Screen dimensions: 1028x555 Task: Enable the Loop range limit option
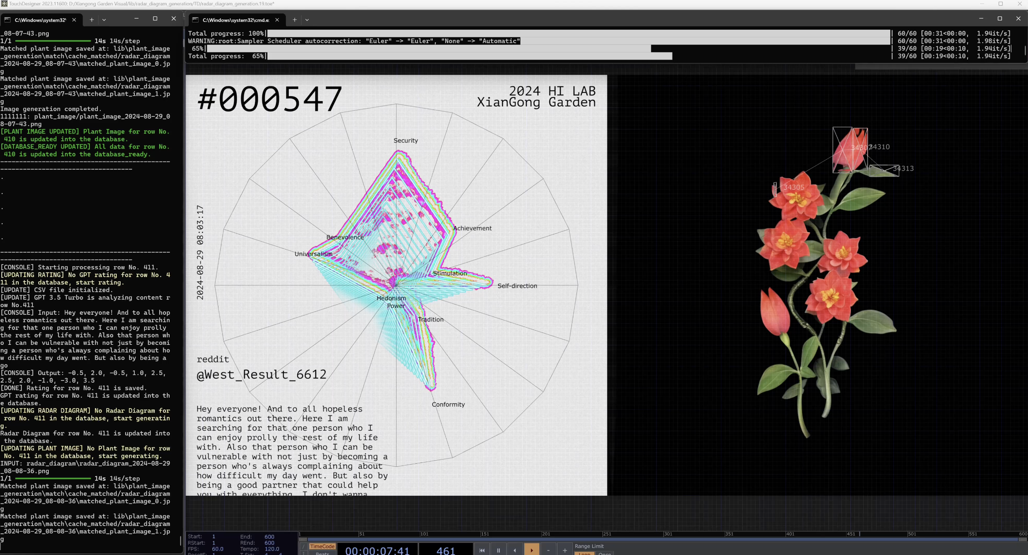[x=584, y=553]
